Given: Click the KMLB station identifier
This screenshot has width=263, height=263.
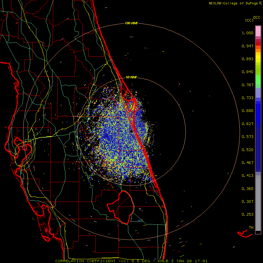Looking at the screenshot, I should (x=163, y=261).
